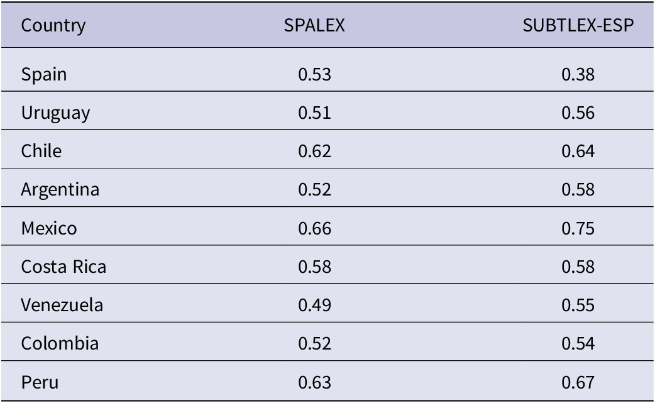
Task: Click the Country column header
Action: [x=53, y=26]
